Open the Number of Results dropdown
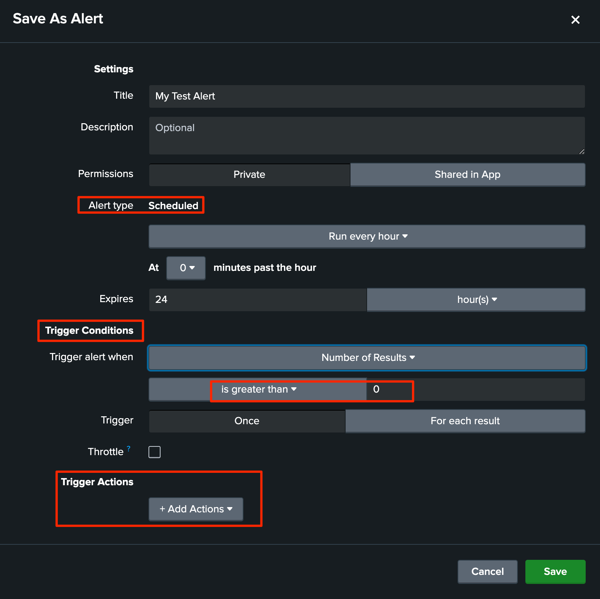Screen dimensions: 600x599 (367, 358)
